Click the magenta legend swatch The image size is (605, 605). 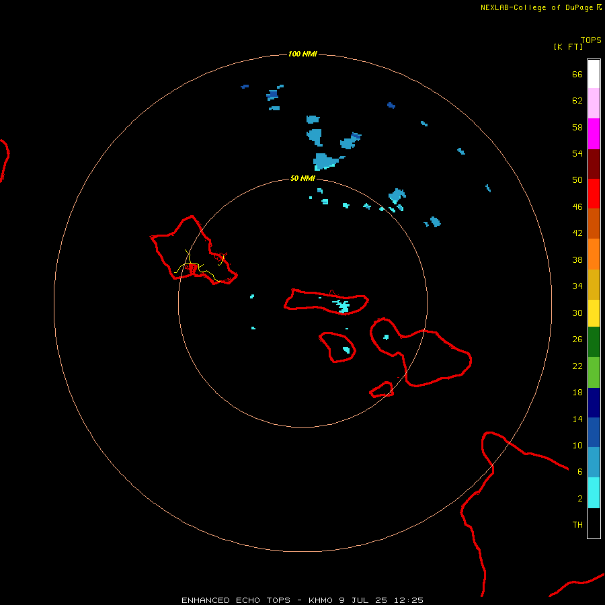(x=594, y=134)
